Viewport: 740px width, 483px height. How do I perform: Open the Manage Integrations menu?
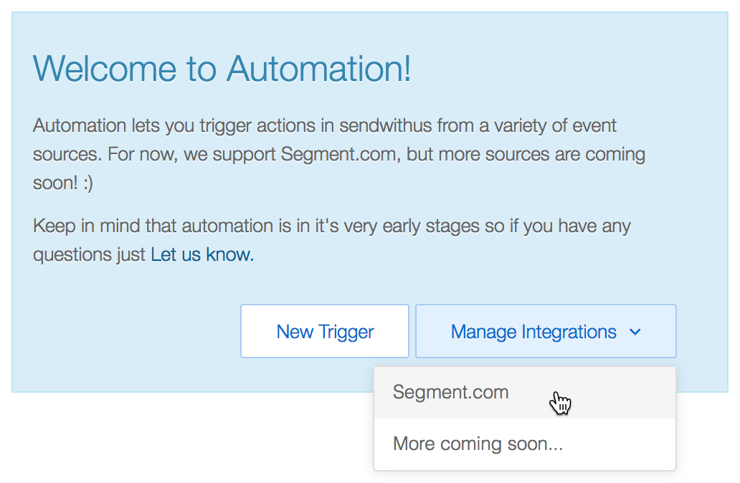click(545, 331)
